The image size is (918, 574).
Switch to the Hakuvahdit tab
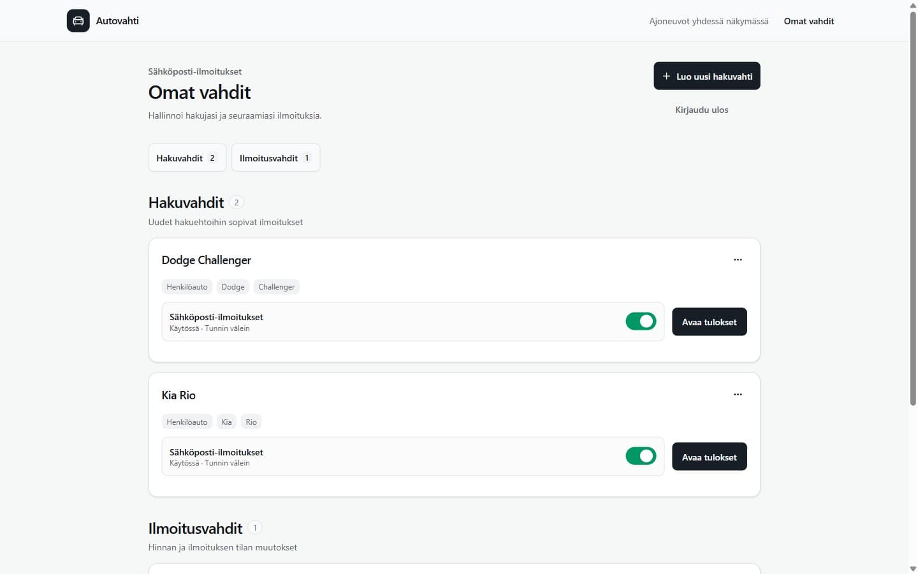point(187,158)
